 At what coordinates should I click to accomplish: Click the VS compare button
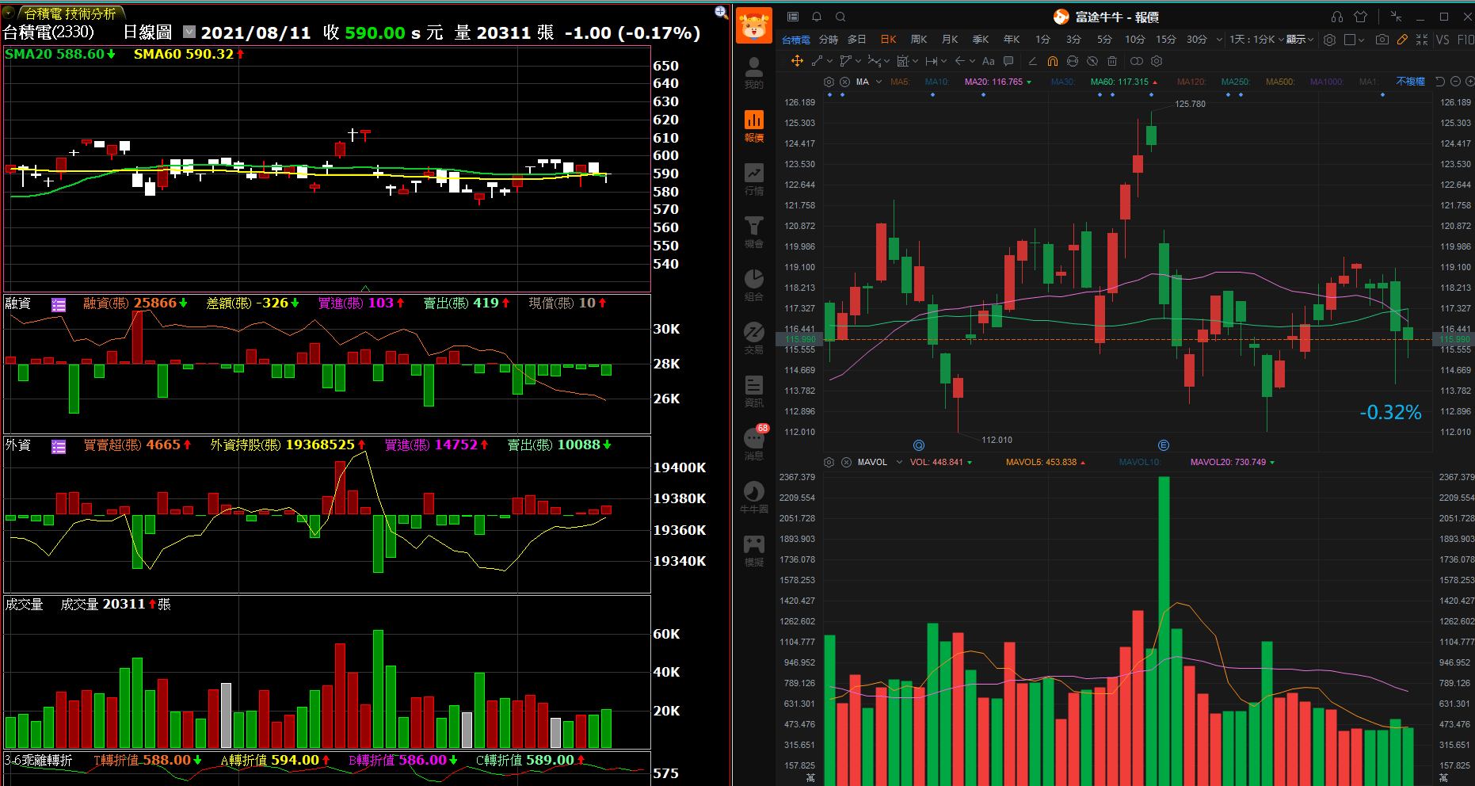[x=1443, y=40]
